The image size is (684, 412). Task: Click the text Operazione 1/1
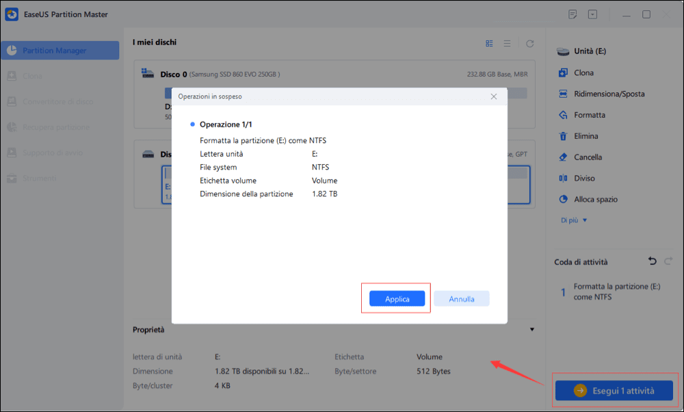(x=226, y=125)
